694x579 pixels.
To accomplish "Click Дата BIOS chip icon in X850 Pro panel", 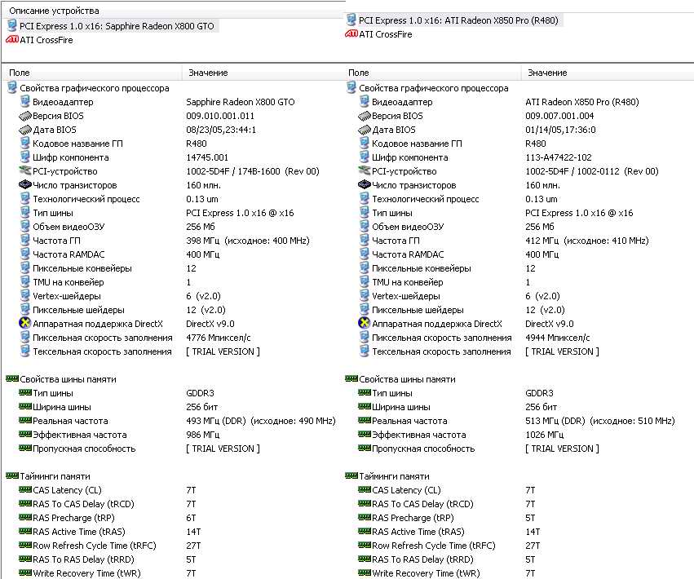I will (x=365, y=130).
